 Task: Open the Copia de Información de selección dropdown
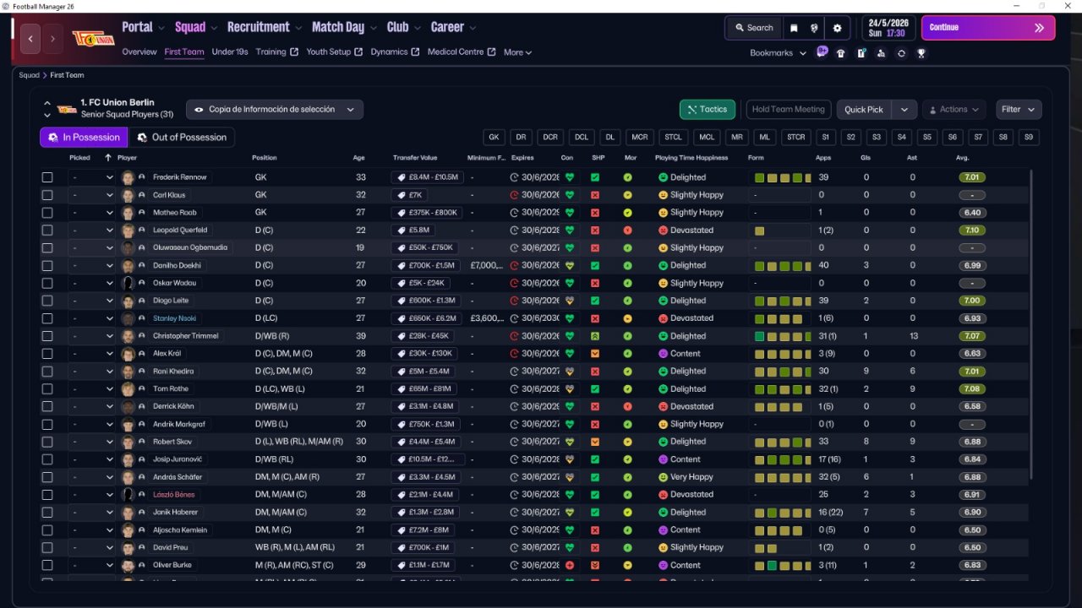click(275, 109)
